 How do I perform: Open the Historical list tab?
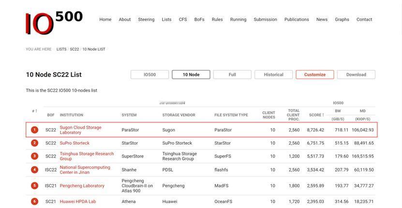pos(273,74)
